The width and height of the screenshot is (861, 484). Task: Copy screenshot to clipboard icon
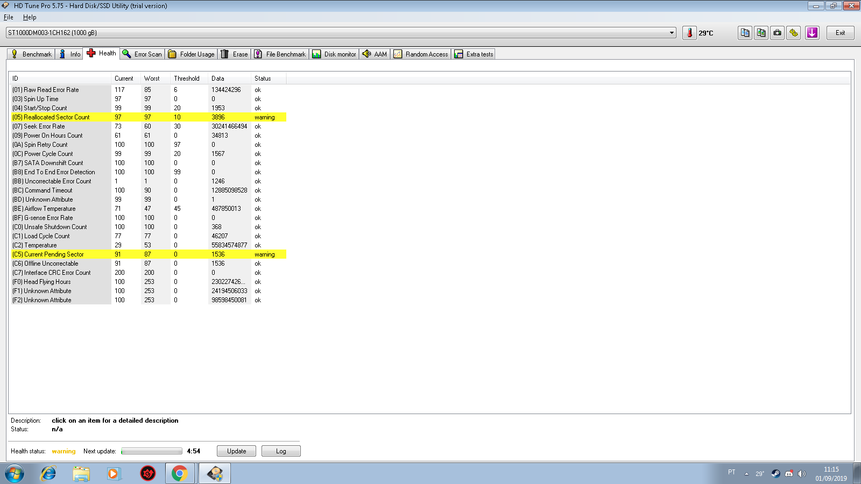761,33
